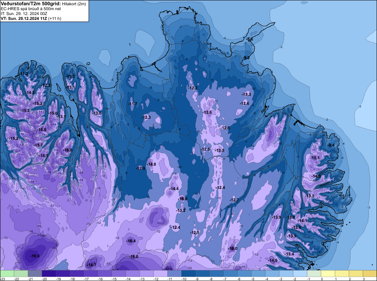Screen dimensions: 377x281
Task: Click the -16.4 temperature label
Action: coord(131,241)
